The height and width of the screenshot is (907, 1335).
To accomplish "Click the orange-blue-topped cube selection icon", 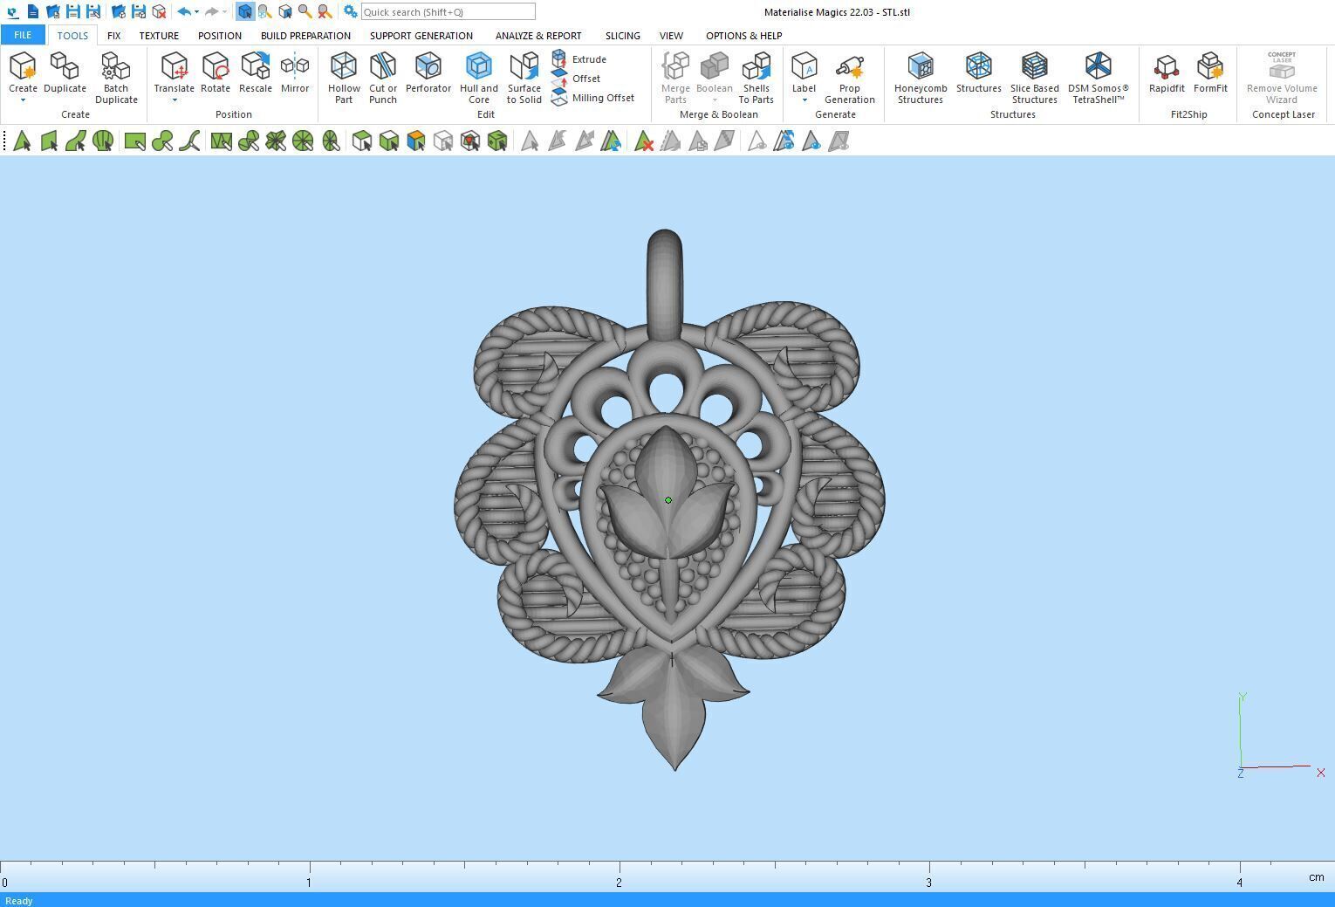I will [416, 141].
